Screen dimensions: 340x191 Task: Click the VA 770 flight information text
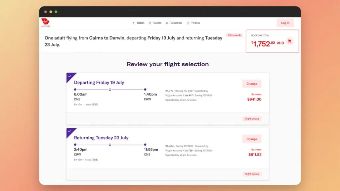click(x=189, y=95)
